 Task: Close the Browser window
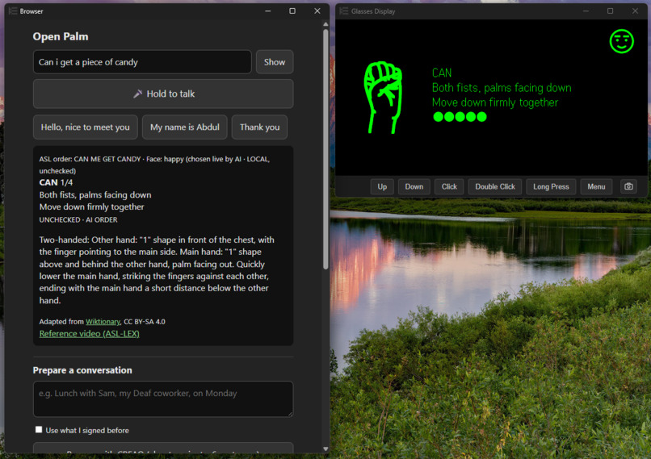(x=317, y=11)
